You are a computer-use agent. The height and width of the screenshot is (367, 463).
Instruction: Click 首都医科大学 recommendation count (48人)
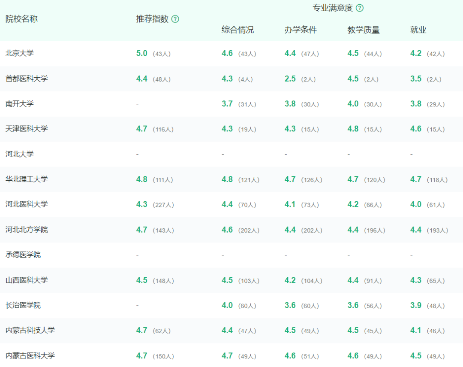[x=162, y=79]
